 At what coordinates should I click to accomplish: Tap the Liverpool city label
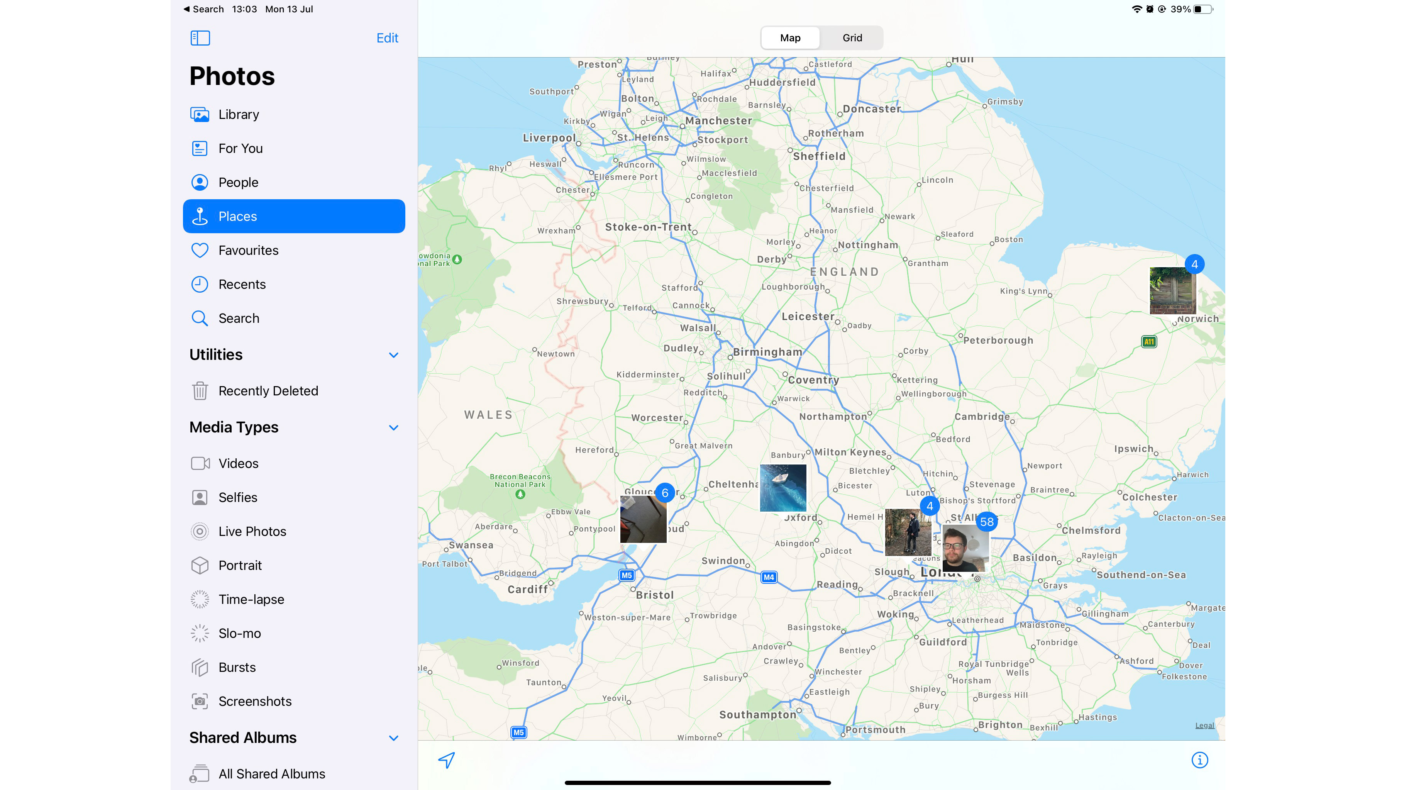549,138
